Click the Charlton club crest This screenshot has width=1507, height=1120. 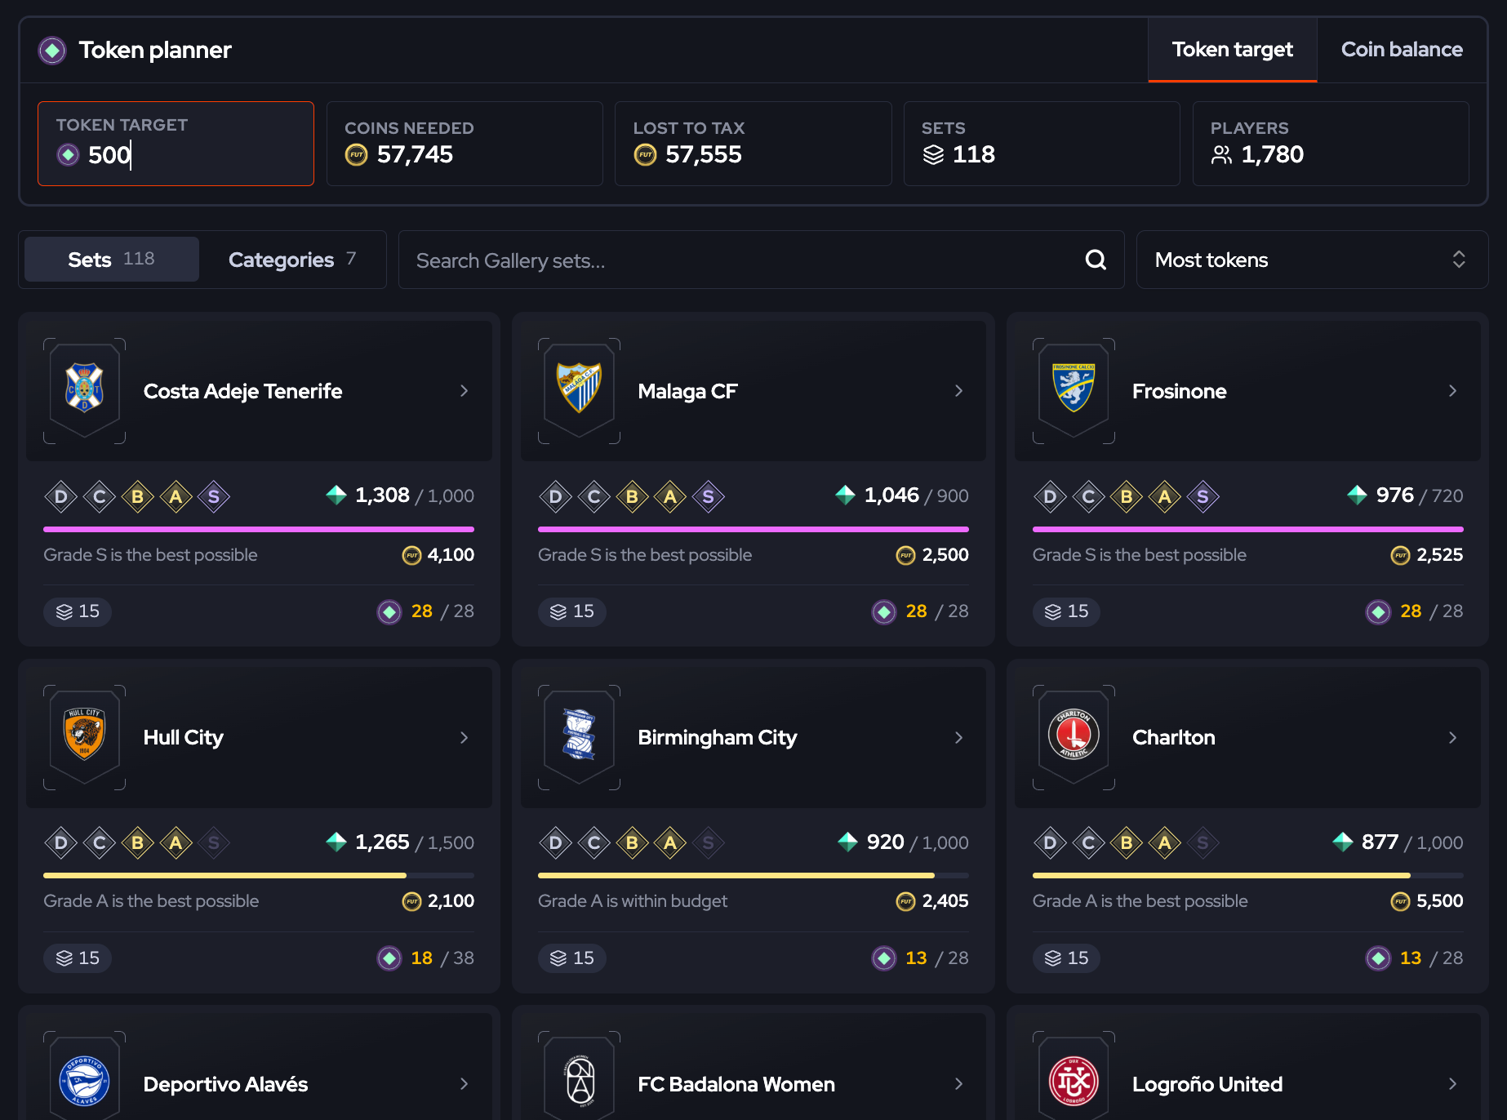click(x=1074, y=734)
